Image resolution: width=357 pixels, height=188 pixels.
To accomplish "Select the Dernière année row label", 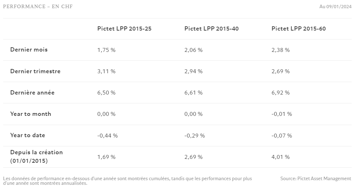I will [32, 92].
